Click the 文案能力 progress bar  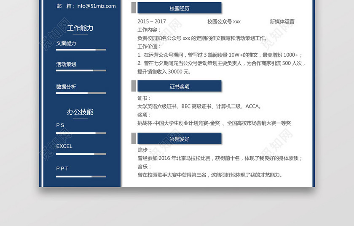coord(81,50)
